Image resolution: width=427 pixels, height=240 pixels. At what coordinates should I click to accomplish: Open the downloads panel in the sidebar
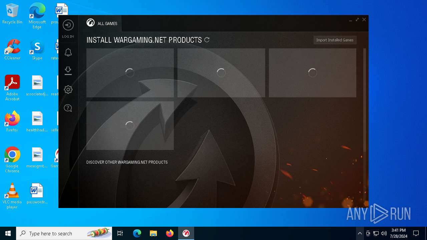click(x=68, y=71)
